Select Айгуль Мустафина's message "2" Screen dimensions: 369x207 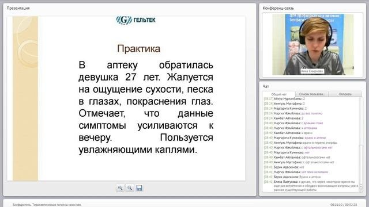[284, 103]
